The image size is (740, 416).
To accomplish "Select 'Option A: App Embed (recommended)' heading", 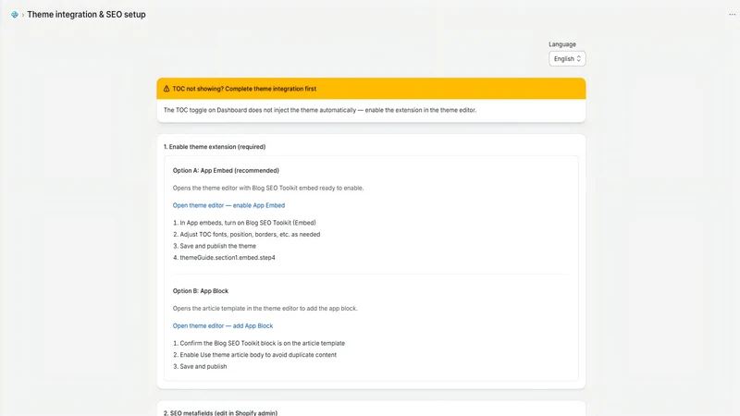I will pyautogui.click(x=226, y=170).
